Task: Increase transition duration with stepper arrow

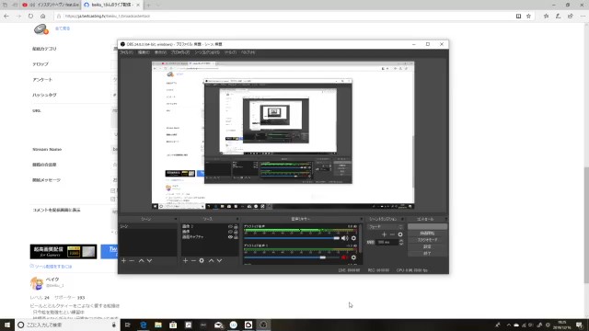Action: pyautogui.click(x=401, y=241)
